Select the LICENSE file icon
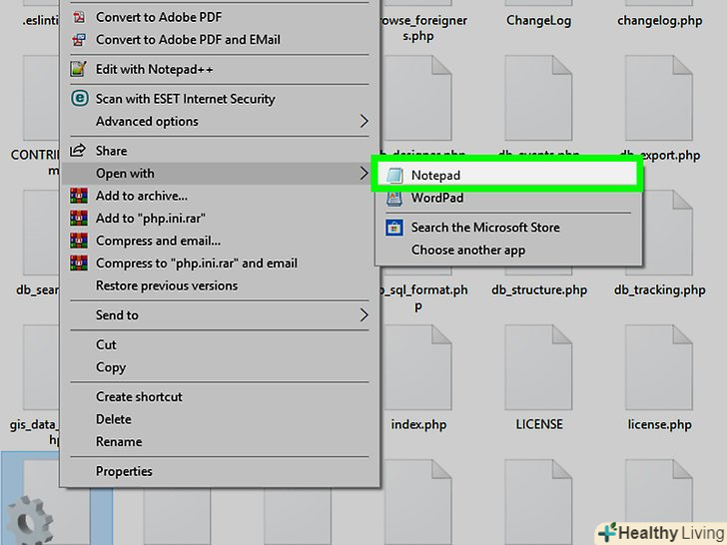 (539, 367)
